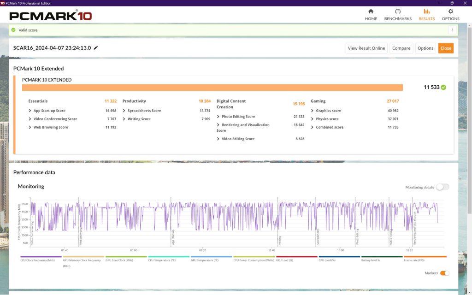This screenshot has width=472, height=295.
Task: Click the orange Close button
Action: point(446,48)
